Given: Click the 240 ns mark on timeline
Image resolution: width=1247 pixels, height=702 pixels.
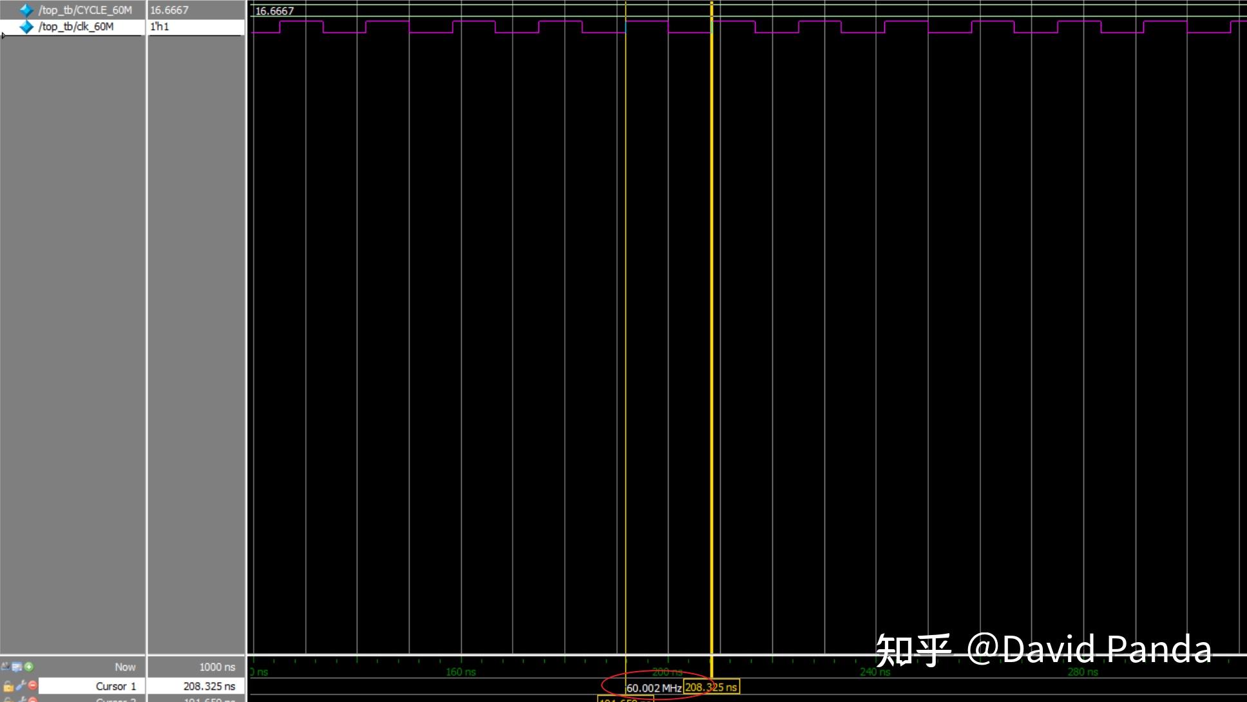Looking at the screenshot, I should point(875,672).
